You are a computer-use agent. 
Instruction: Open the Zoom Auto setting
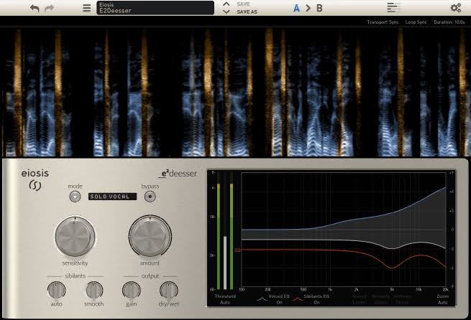[442, 299]
